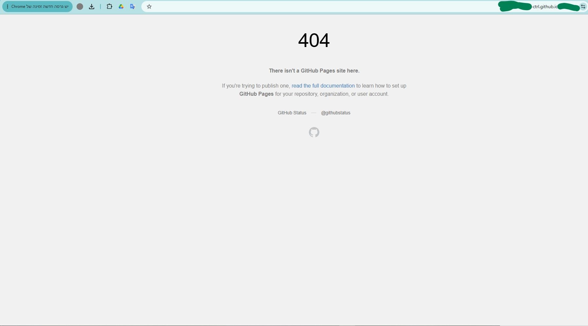Viewport: 588px width, 326px height.
Task: Open the @githubstatus link
Action: (335, 113)
